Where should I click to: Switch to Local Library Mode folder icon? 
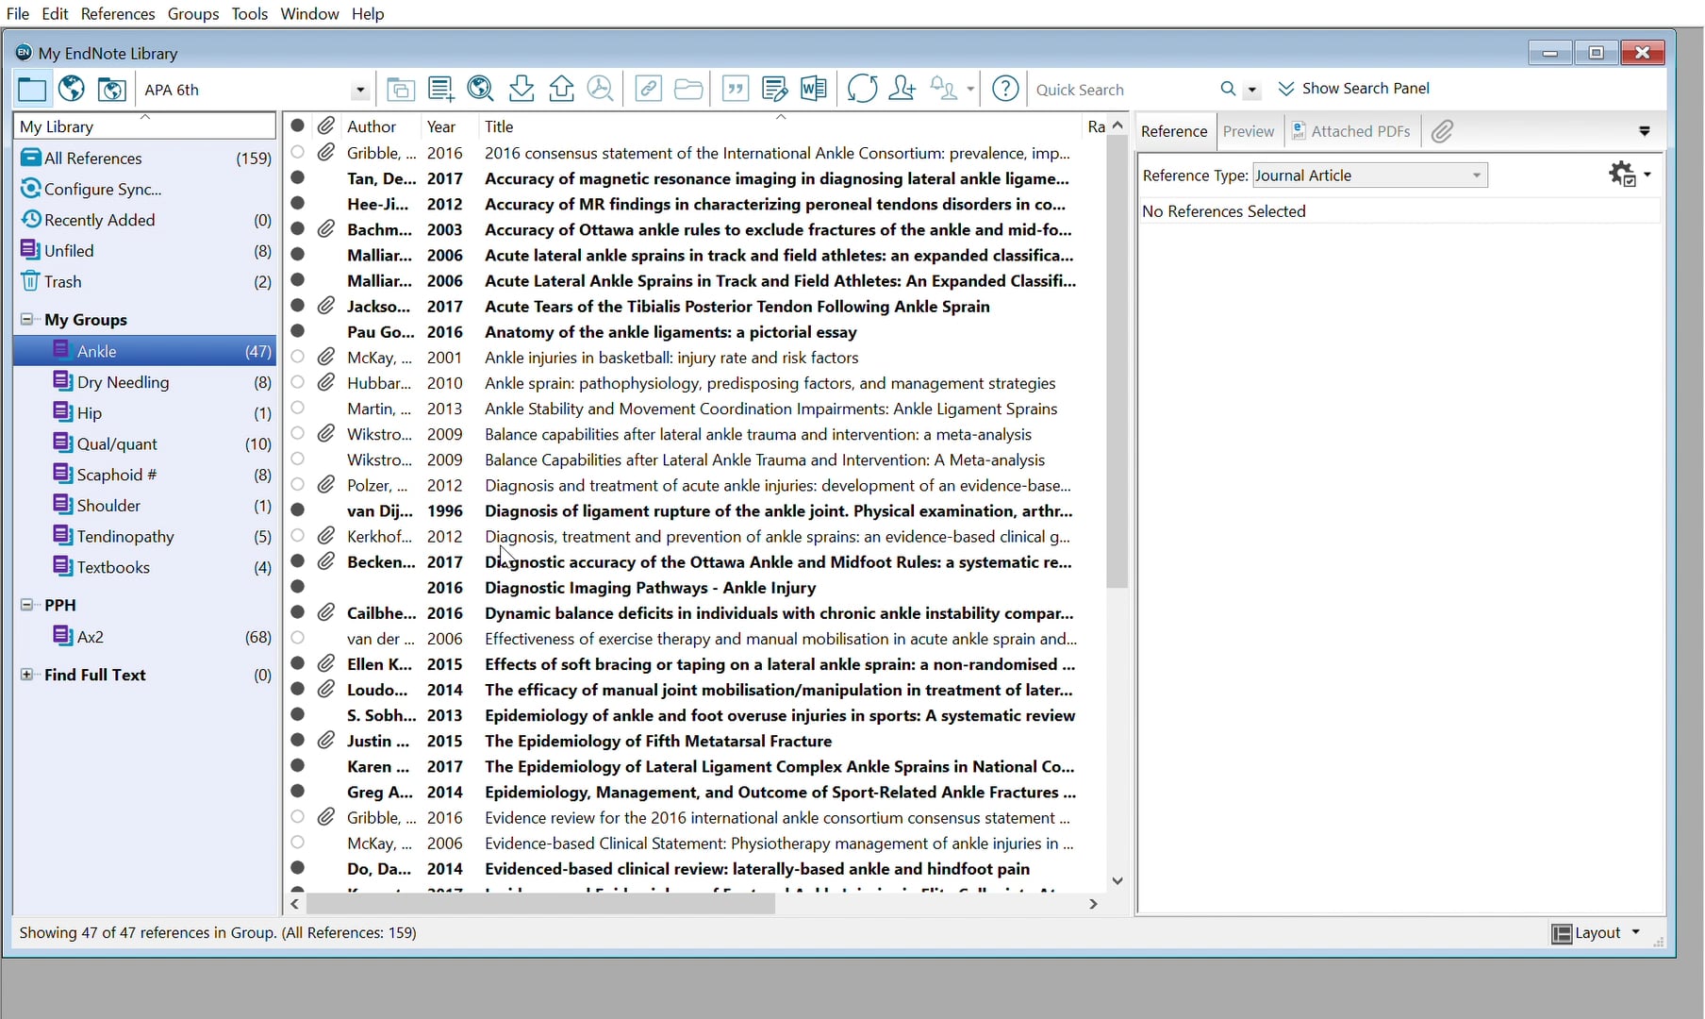(32, 90)
